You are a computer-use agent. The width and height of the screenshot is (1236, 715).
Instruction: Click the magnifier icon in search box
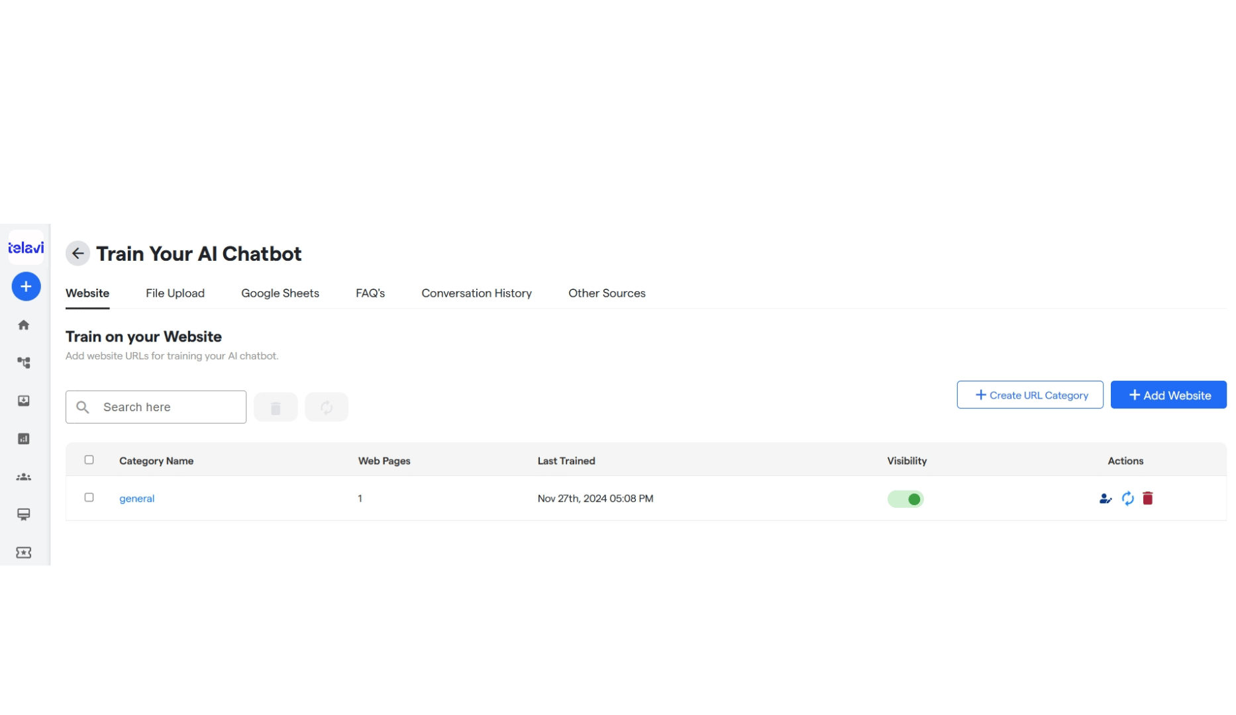[83, 407]
